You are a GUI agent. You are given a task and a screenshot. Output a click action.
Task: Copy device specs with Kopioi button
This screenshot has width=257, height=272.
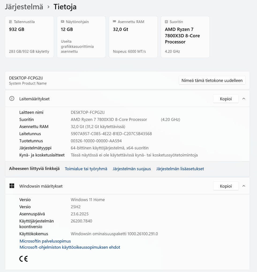226,99
